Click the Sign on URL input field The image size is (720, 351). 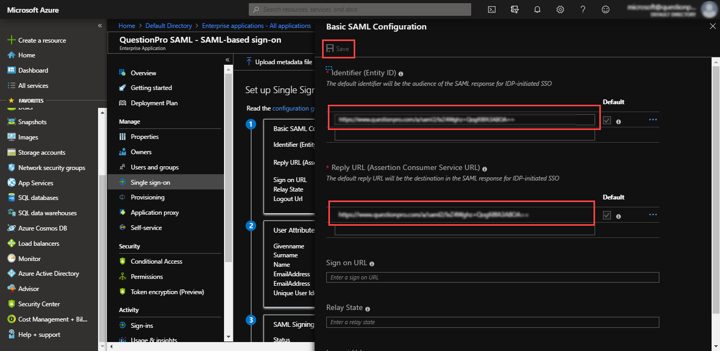(492, 277)
